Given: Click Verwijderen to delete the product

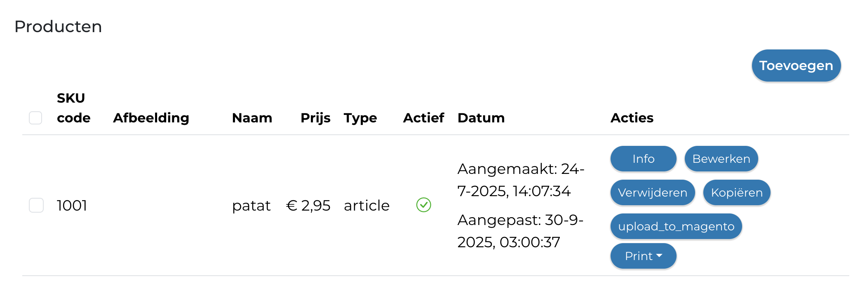Looking at the screenshot, I should click(x=652, y=192).
